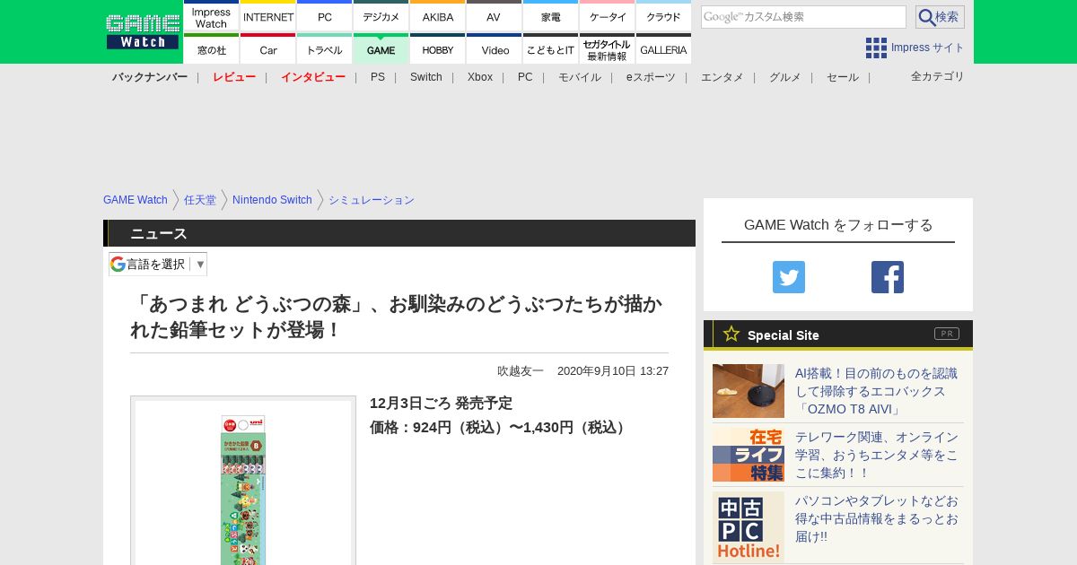Open the テレワーク関連 article link
Image resolution: width=1077 pixels, height=565 pixels.
click(877, 455)
